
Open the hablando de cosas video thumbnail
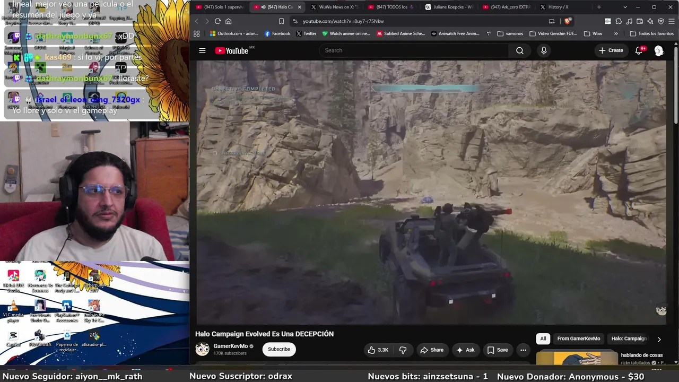pos(577,358)
